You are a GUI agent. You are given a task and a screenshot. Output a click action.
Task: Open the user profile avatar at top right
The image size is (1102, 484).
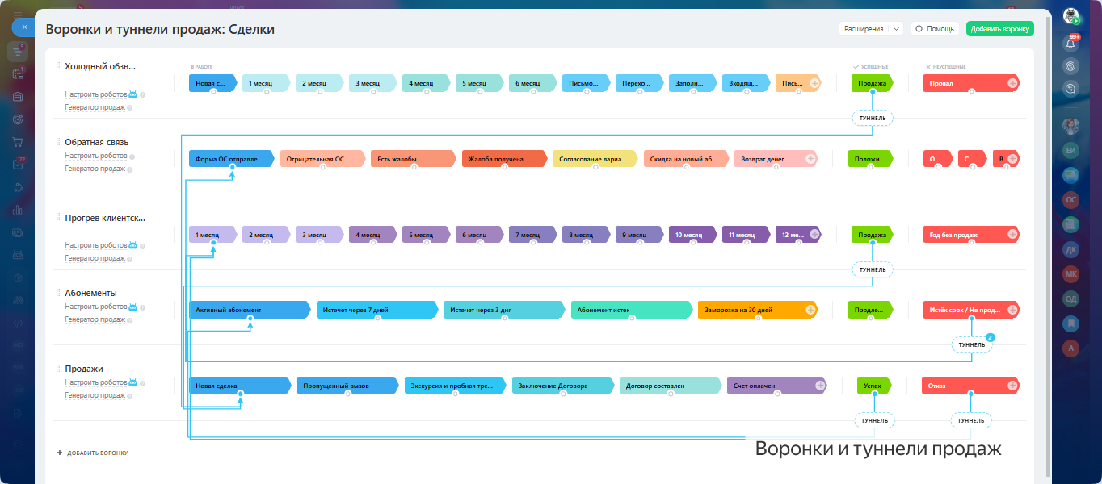(x=1071, y=16)
